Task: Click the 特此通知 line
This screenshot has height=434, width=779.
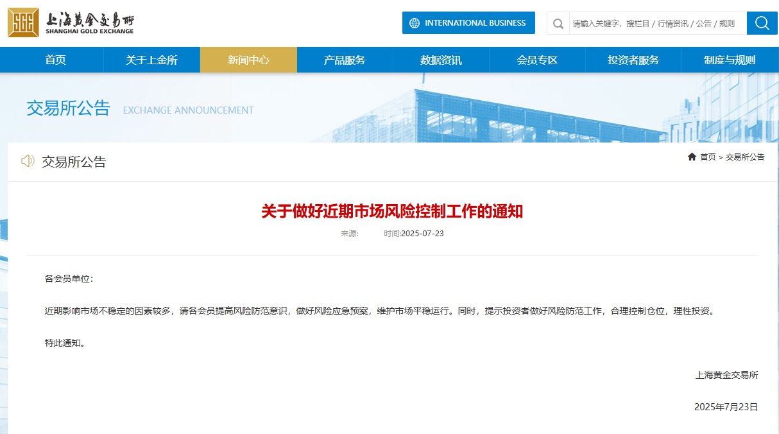Action: tap(65, 343)
